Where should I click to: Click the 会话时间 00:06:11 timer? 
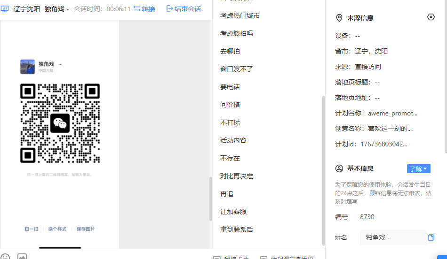[x=102, y=9]
